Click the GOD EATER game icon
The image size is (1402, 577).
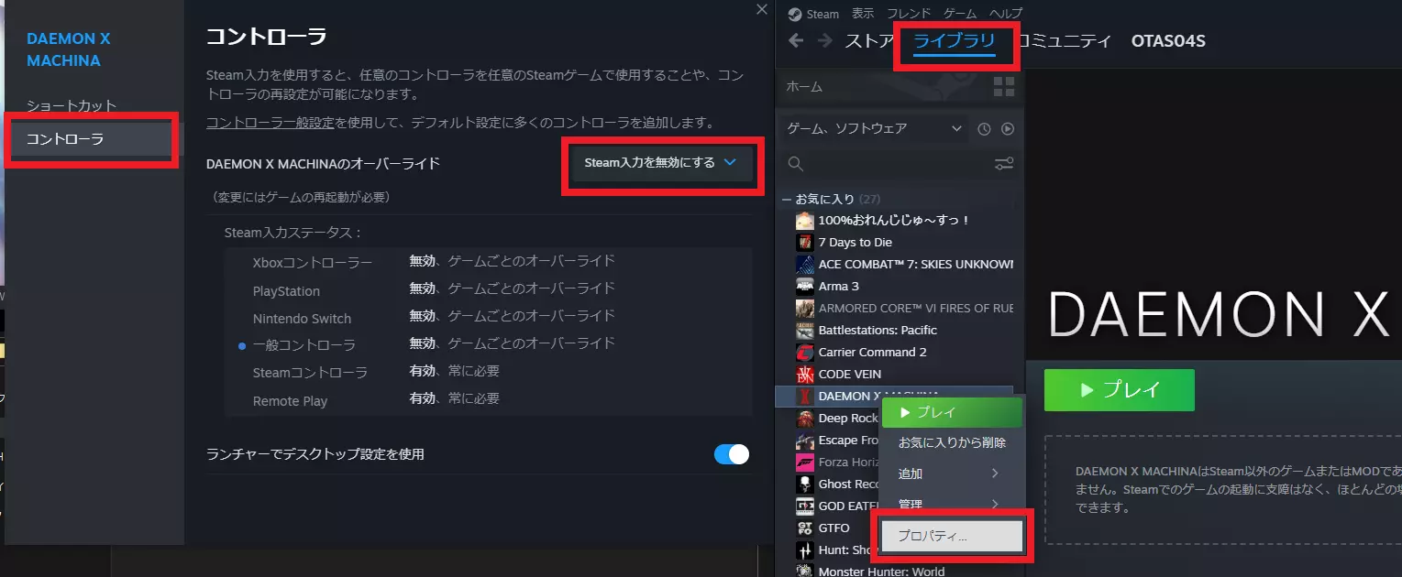point(804,506)
